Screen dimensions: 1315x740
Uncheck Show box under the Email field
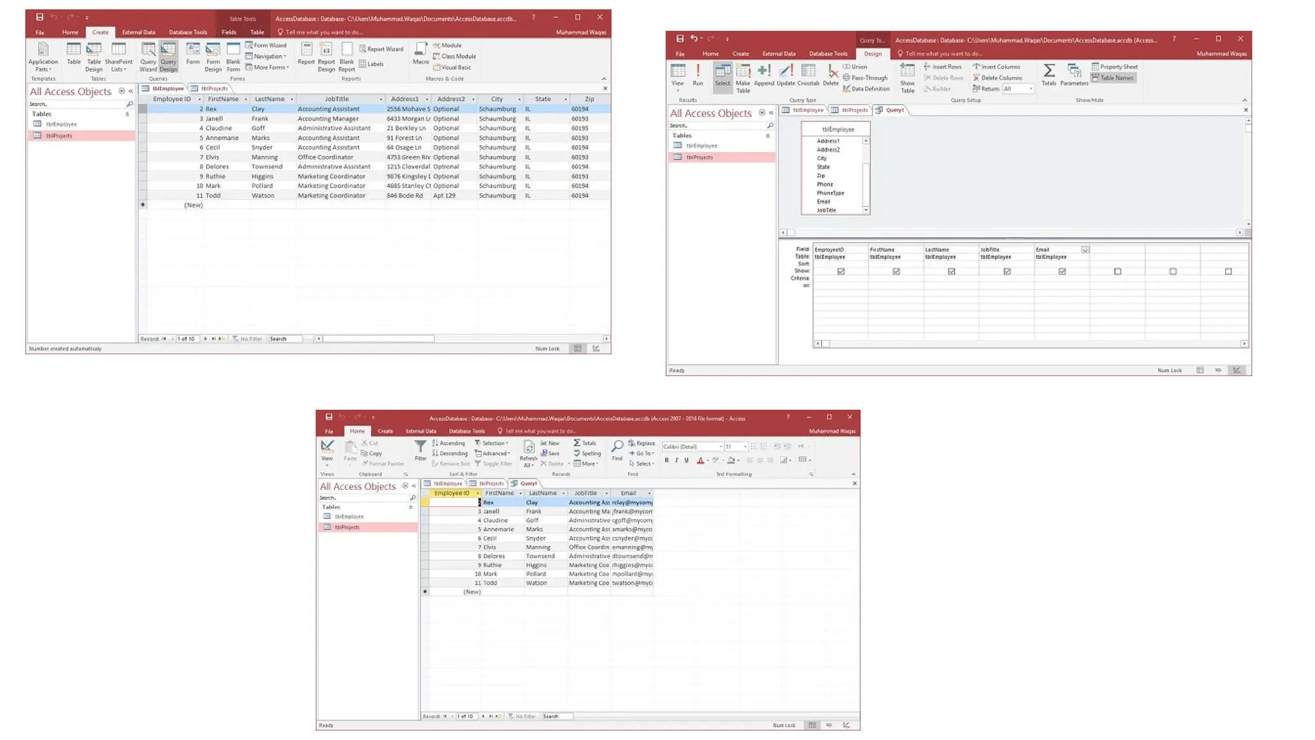coord(1062,272)
